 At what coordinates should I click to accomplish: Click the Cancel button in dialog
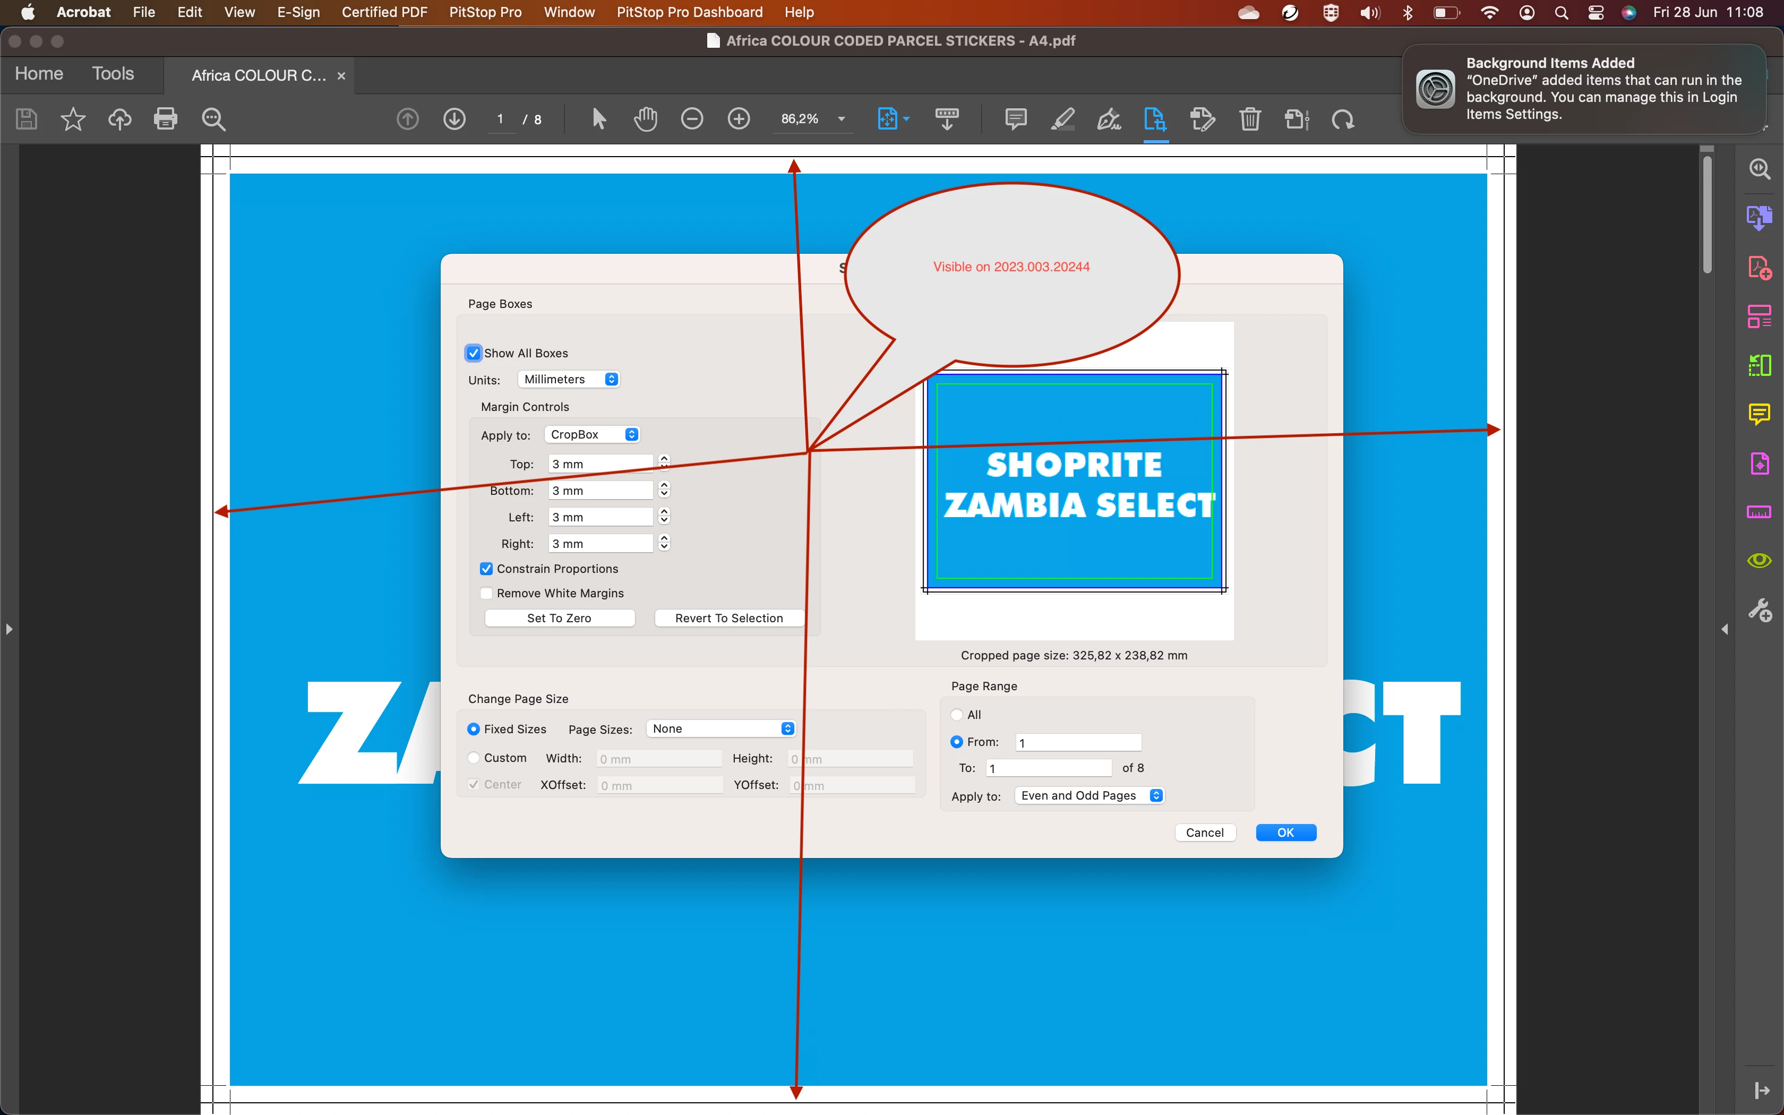[x=1205, y=833]
